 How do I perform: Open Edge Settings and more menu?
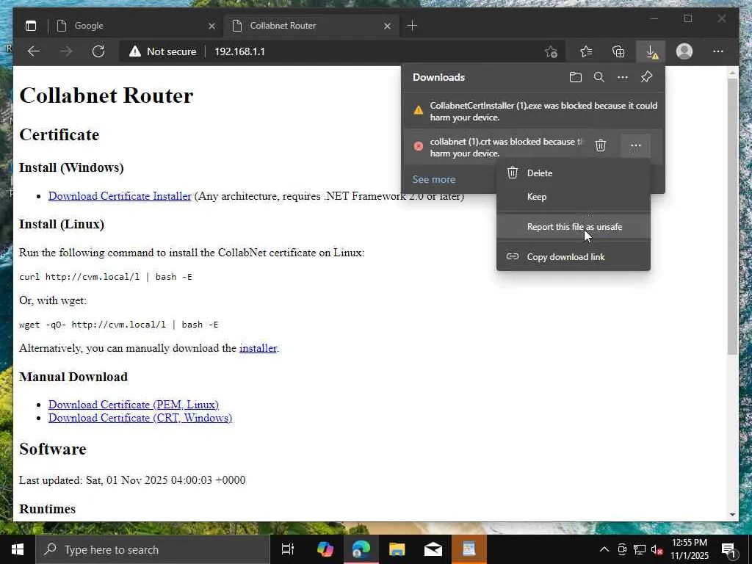(718, 51)
